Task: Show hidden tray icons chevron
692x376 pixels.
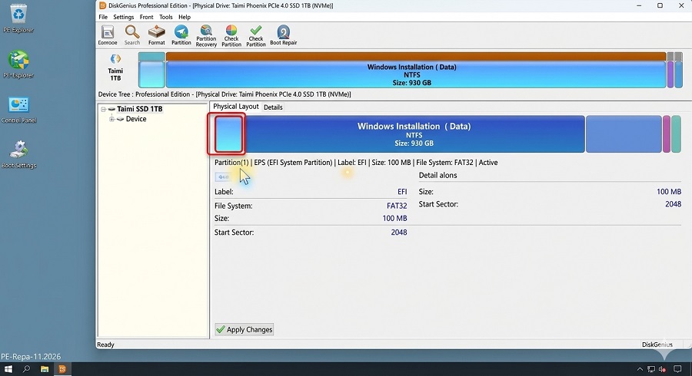Action: (x=640, y=369)
